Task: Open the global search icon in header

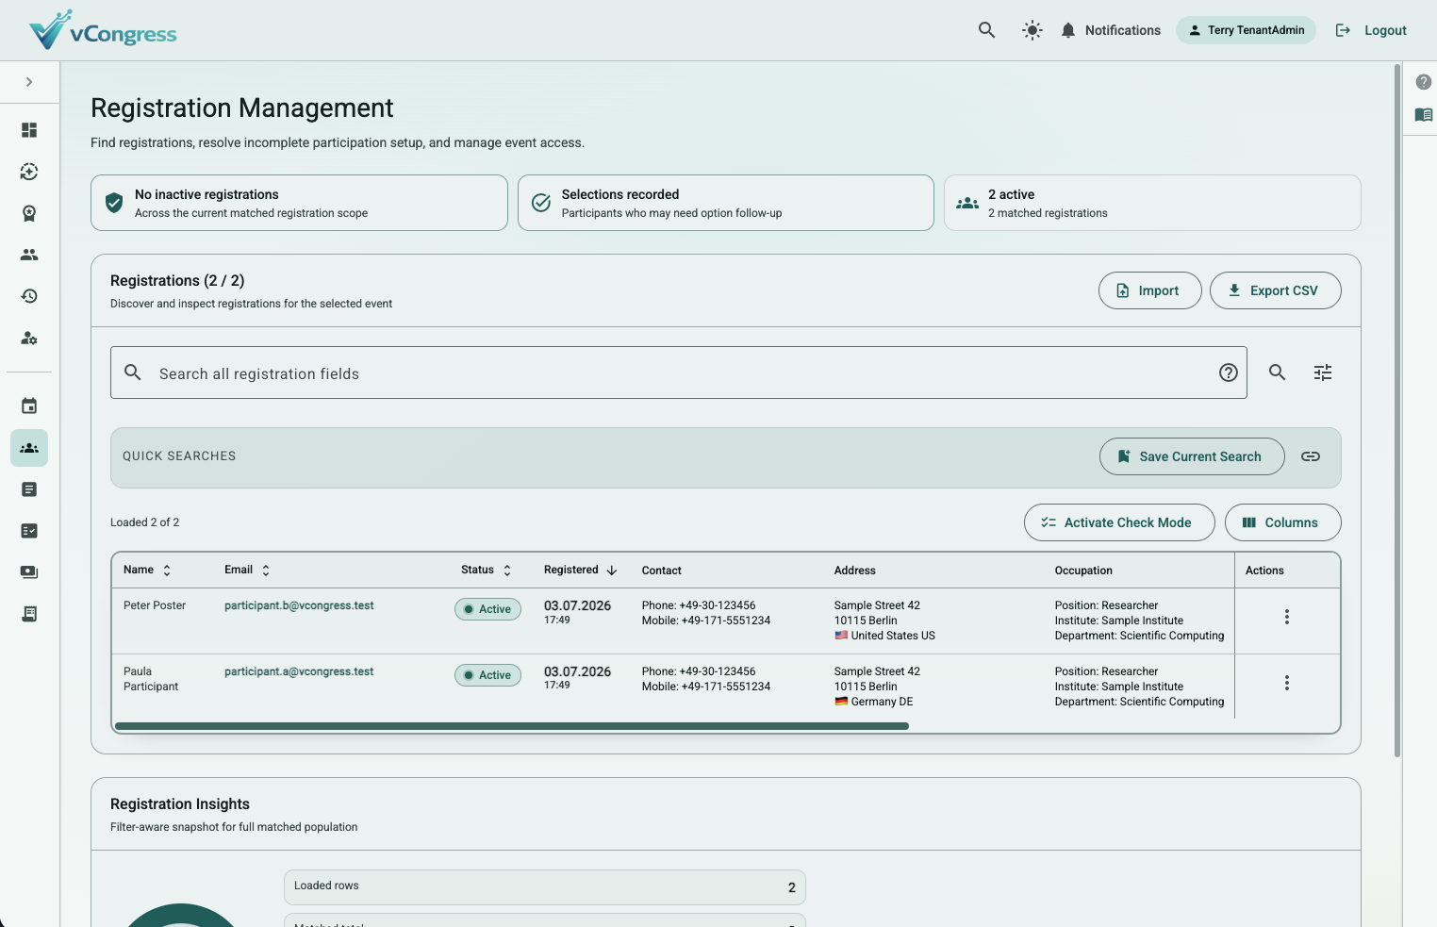Action: (986, 30)
